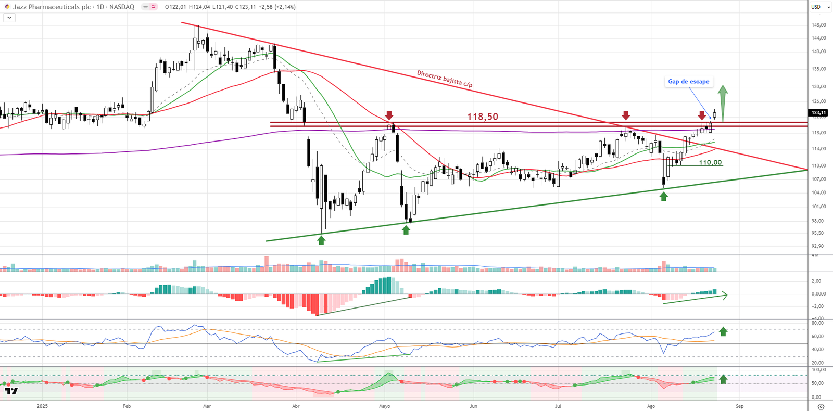Click the gray minus status indicator

pyautogui.click(x=146, y=7)
